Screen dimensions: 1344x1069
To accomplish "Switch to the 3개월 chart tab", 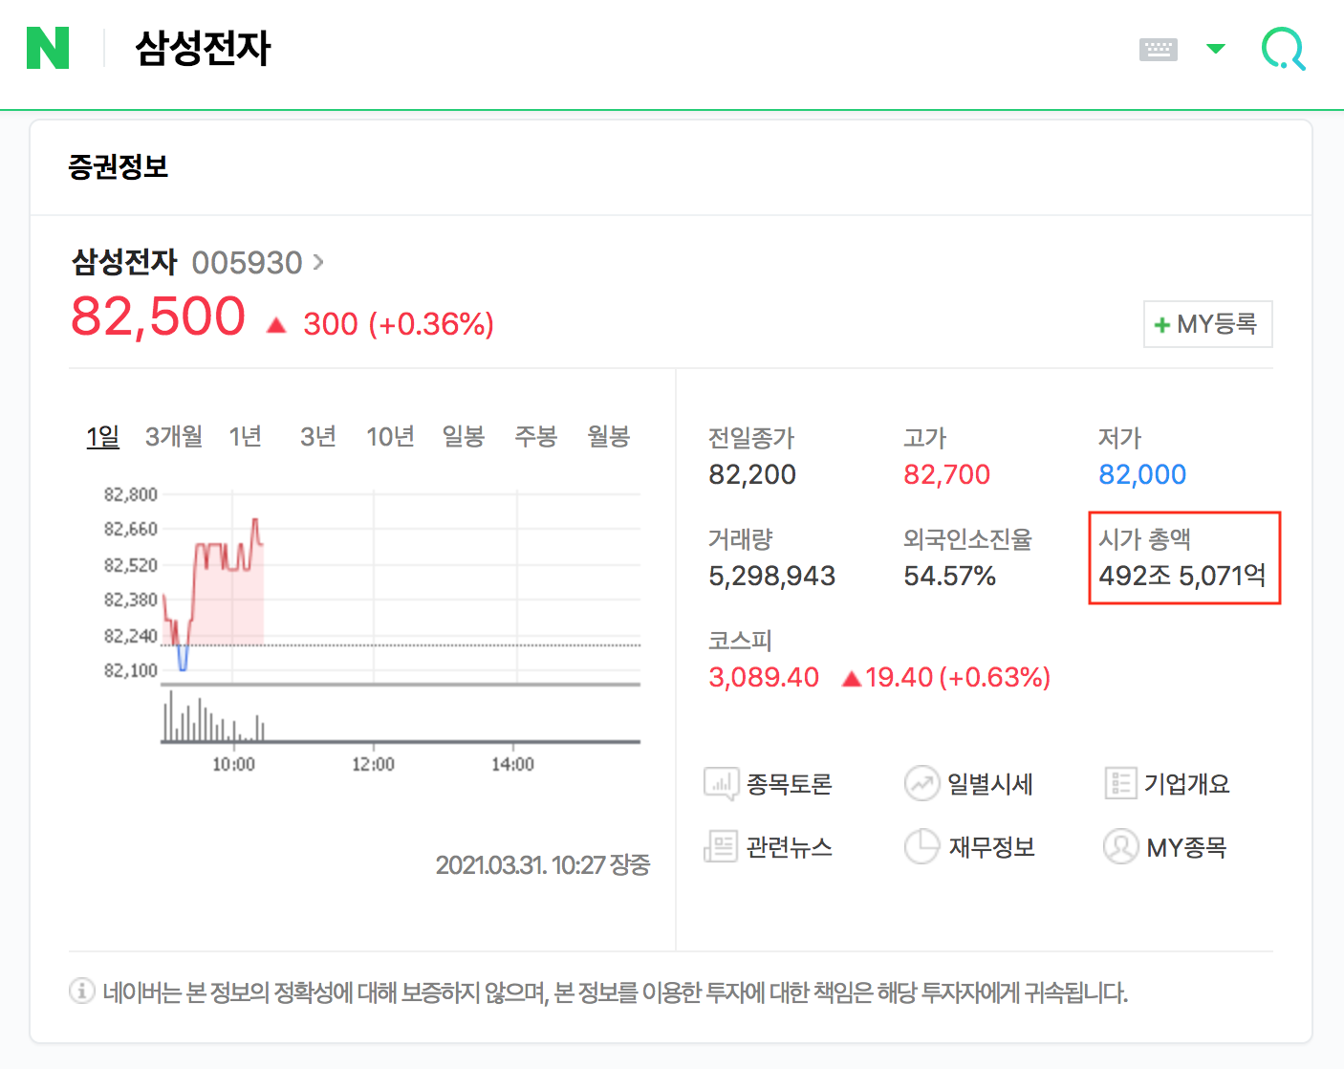I will (173, 436).
